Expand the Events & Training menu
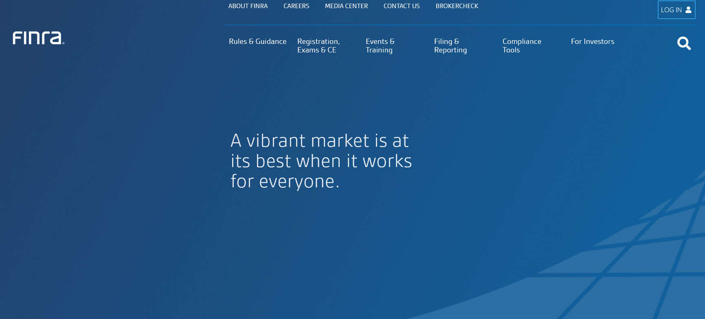The height and width of the screenshot is (319, 705). click(x=380, y=46)
